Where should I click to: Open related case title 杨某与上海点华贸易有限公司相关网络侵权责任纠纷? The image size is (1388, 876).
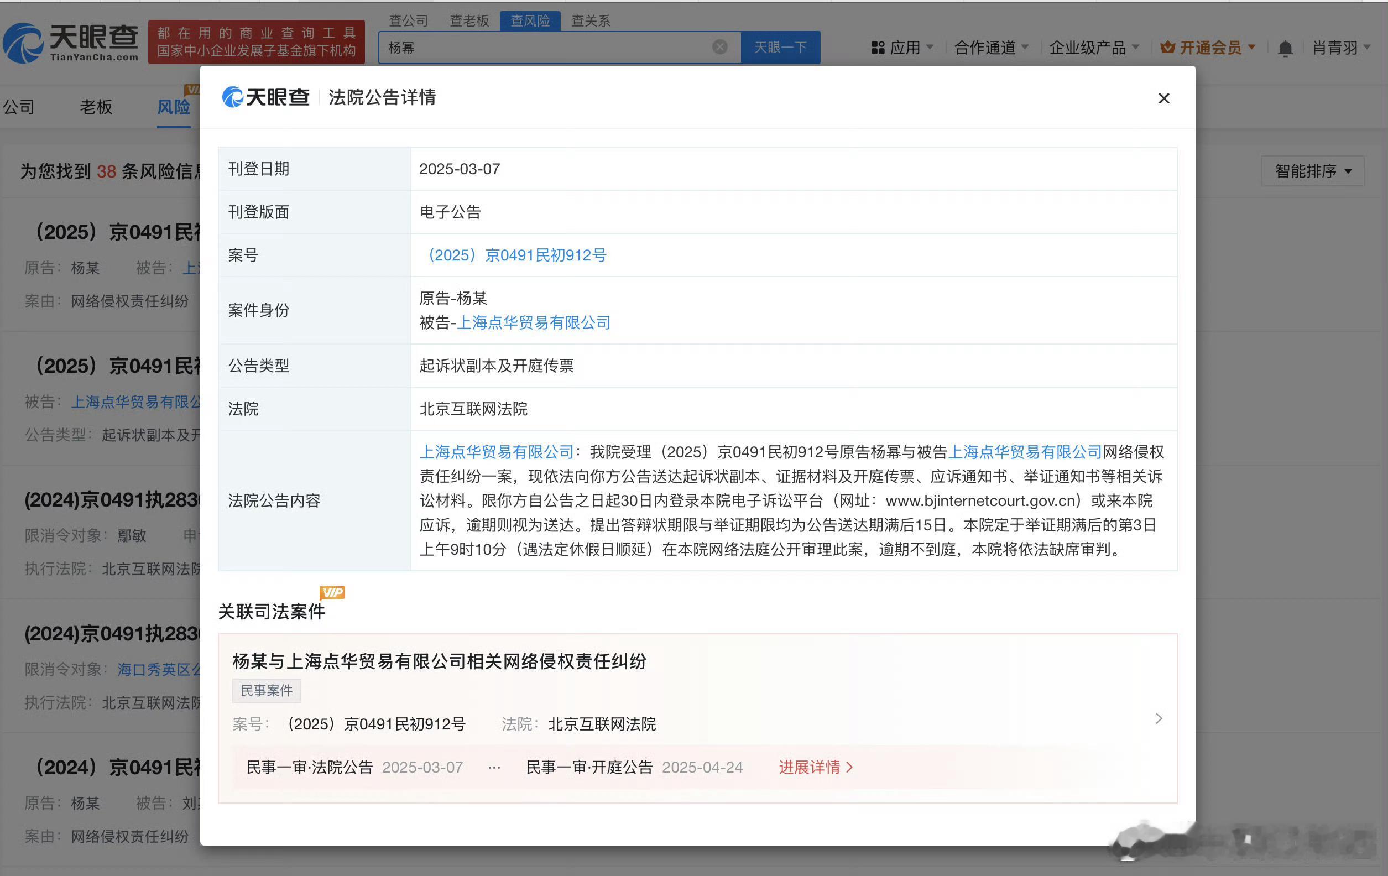point(439,661)
